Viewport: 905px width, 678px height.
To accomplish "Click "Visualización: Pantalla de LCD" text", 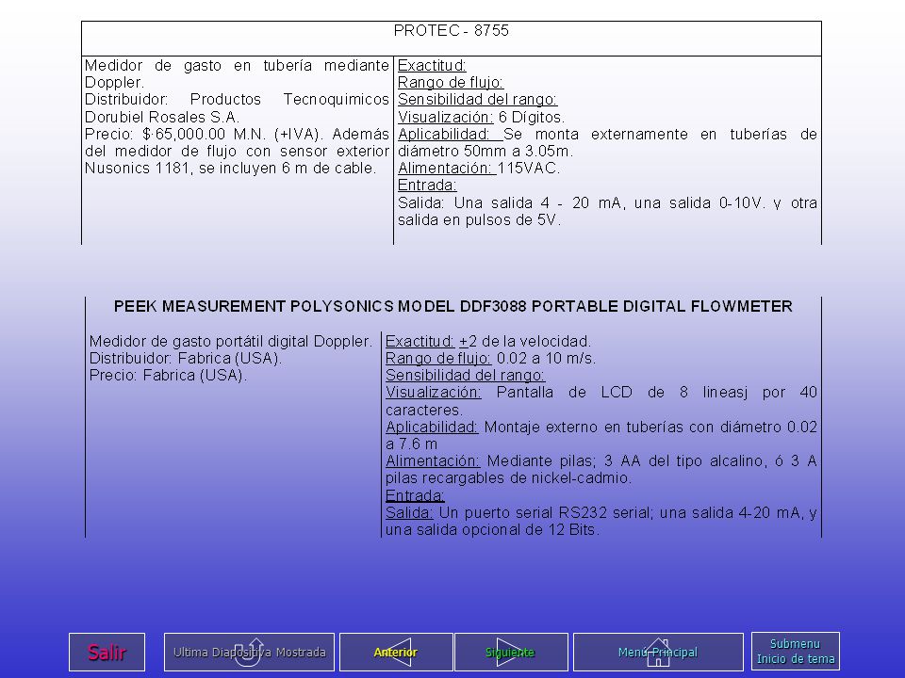I will point(509,393).
